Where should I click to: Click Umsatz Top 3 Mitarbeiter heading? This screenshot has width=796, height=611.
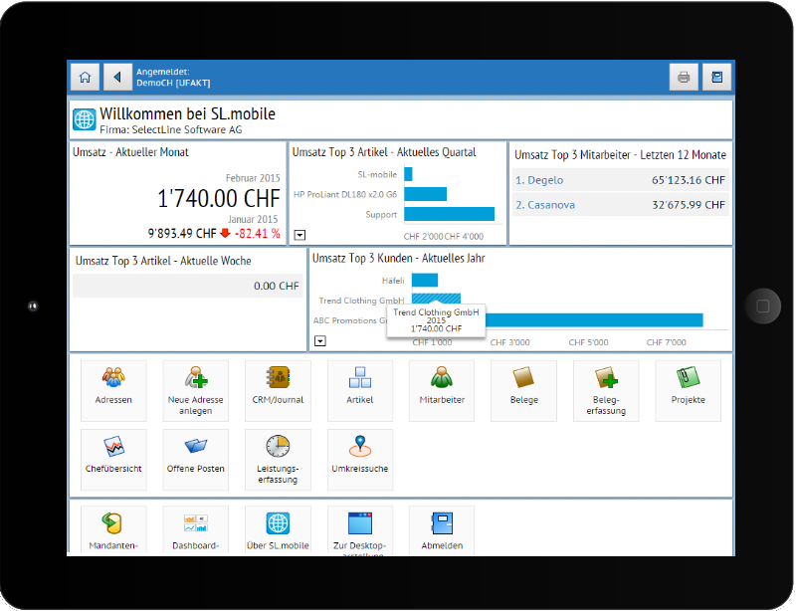pos(620,155)
